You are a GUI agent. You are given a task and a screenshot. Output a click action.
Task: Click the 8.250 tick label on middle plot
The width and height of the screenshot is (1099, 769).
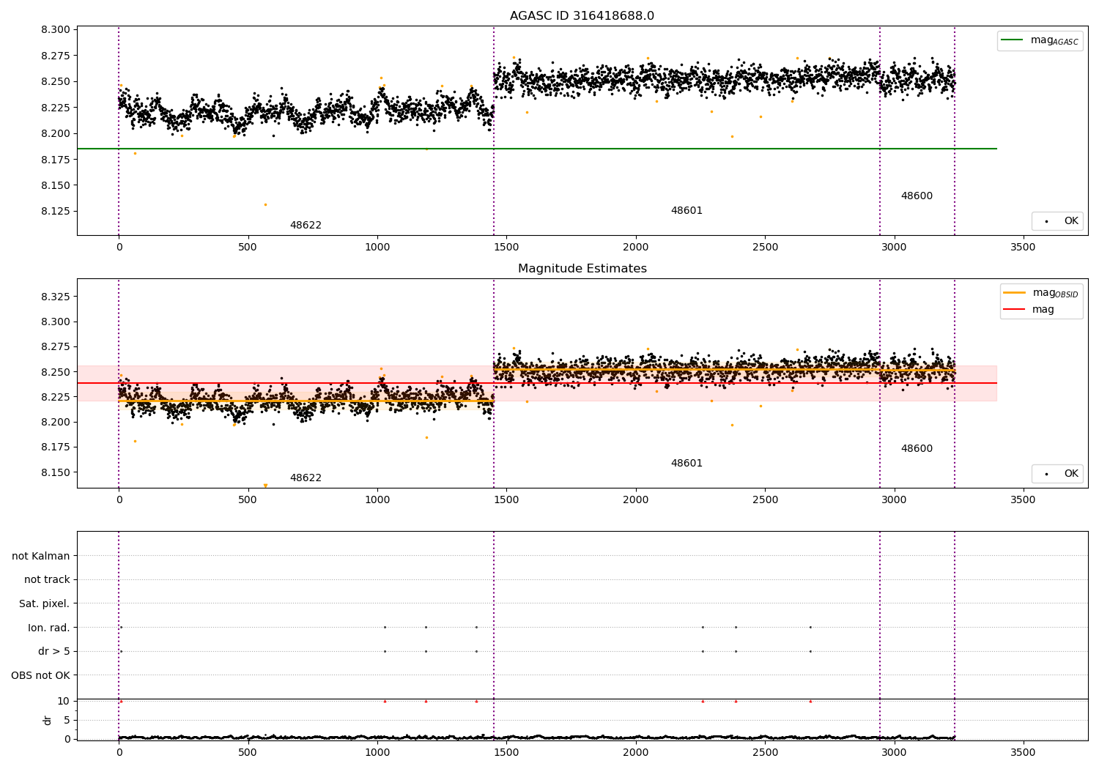[x=55, y=372]
